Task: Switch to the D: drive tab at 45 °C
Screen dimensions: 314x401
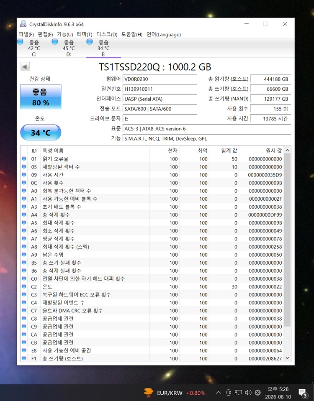Action: tap(69, 48)
